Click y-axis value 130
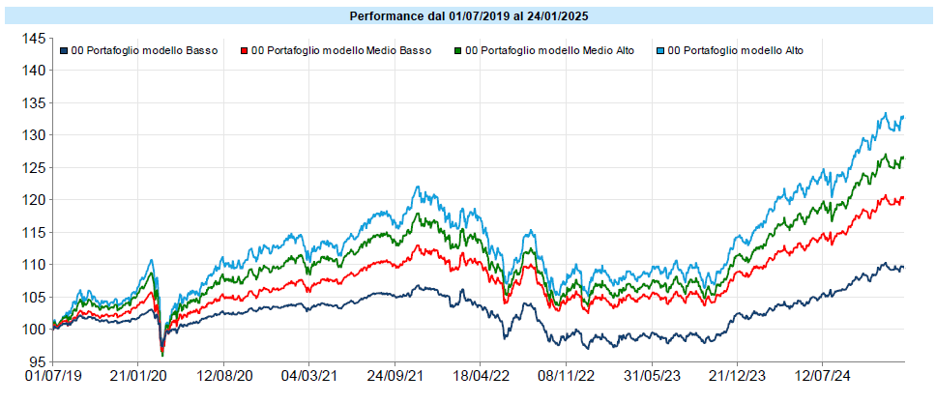The height and width of the screenshot is (403, 936). [35, 135]
